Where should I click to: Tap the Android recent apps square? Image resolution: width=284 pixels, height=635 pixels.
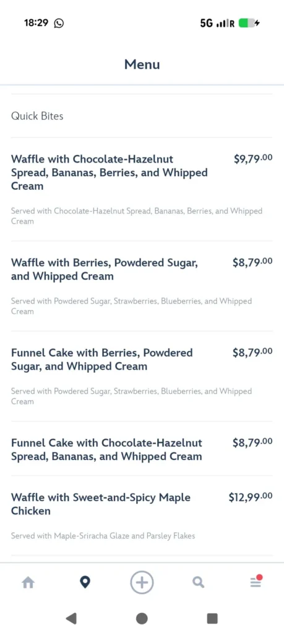tap(212, 618)
